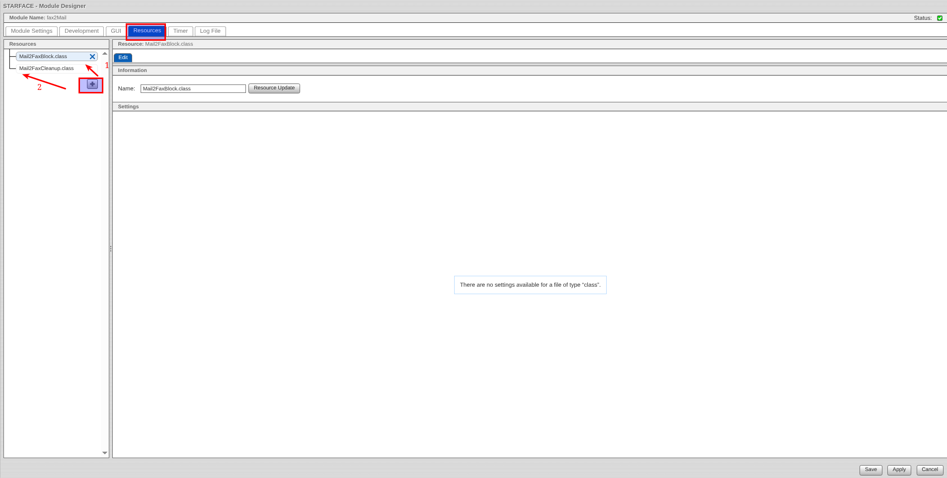Cancel the module editing
Viewport: 947px width, 478px height.
(930, 470)
